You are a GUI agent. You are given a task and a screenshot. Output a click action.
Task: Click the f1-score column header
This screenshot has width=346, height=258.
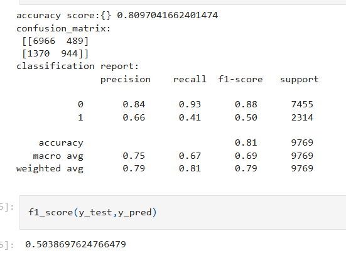coord(241,79)
